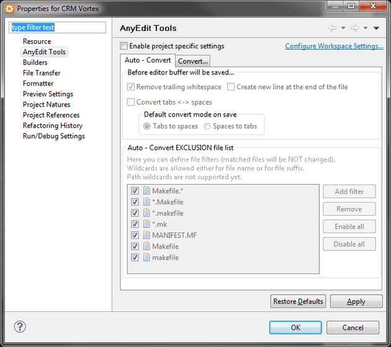Select Spaces to tabs radio button
The width and height of the screenshot is (391, 347).
(x=207, y=126)
